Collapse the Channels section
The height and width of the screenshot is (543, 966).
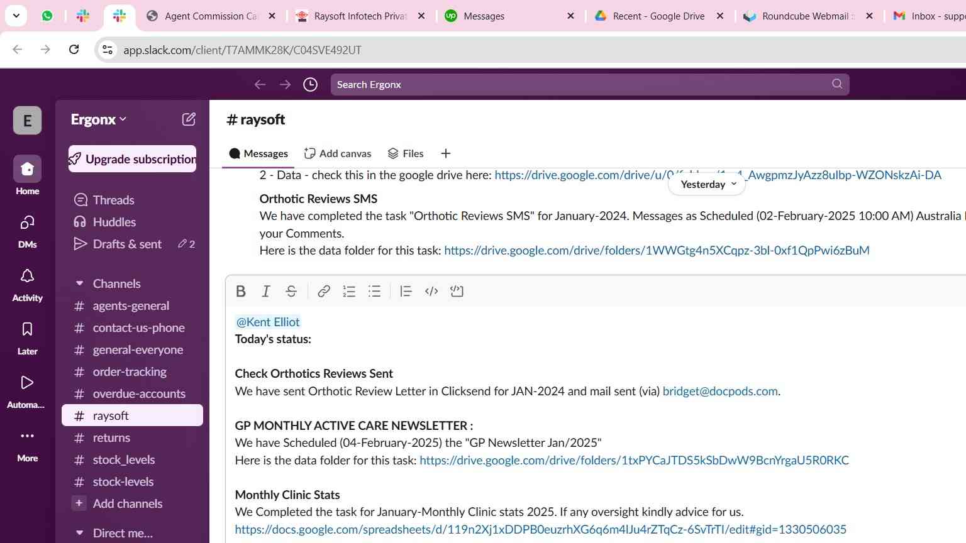click(79, 283)
